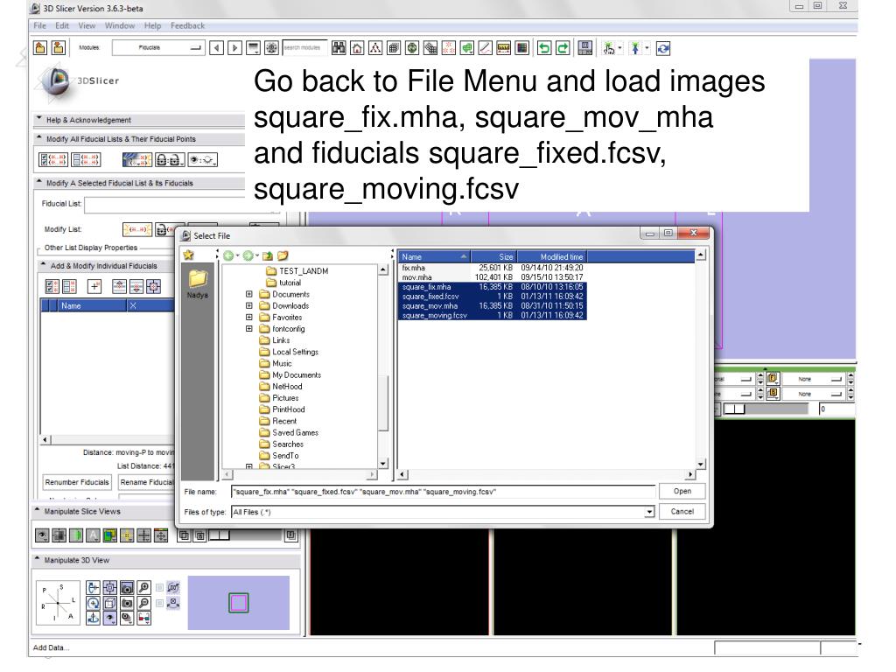Image resolution: width=896 pixels, height=672 pixels.
Task: Click the Data tree module icon
Action: click(374, 49)
